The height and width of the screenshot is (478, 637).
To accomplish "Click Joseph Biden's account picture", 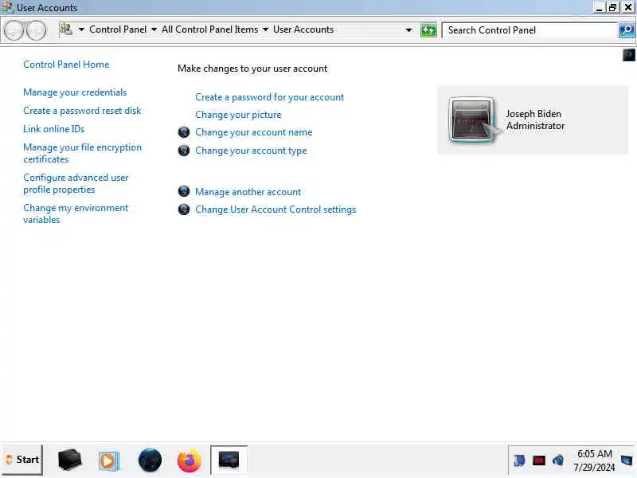I will (471, 120).
